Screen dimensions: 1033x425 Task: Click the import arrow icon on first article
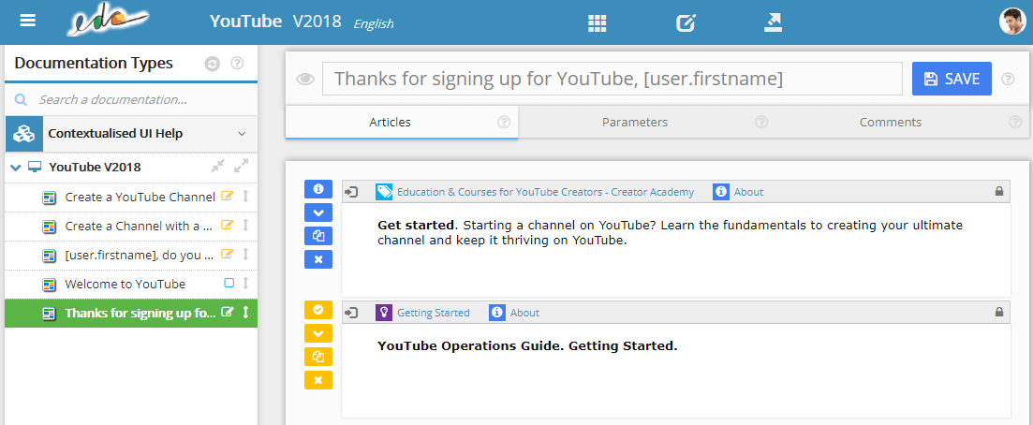point(352,192)
